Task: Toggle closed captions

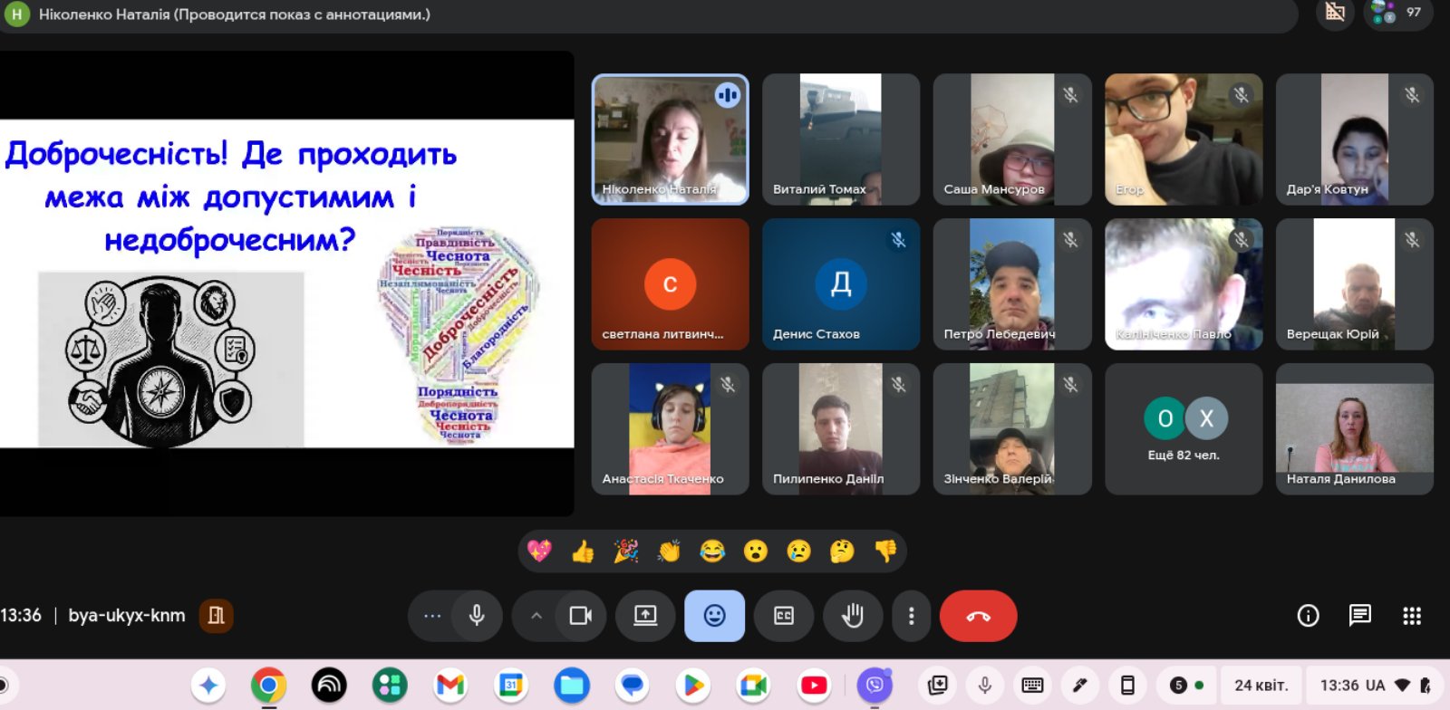Action: click(784, 616)
